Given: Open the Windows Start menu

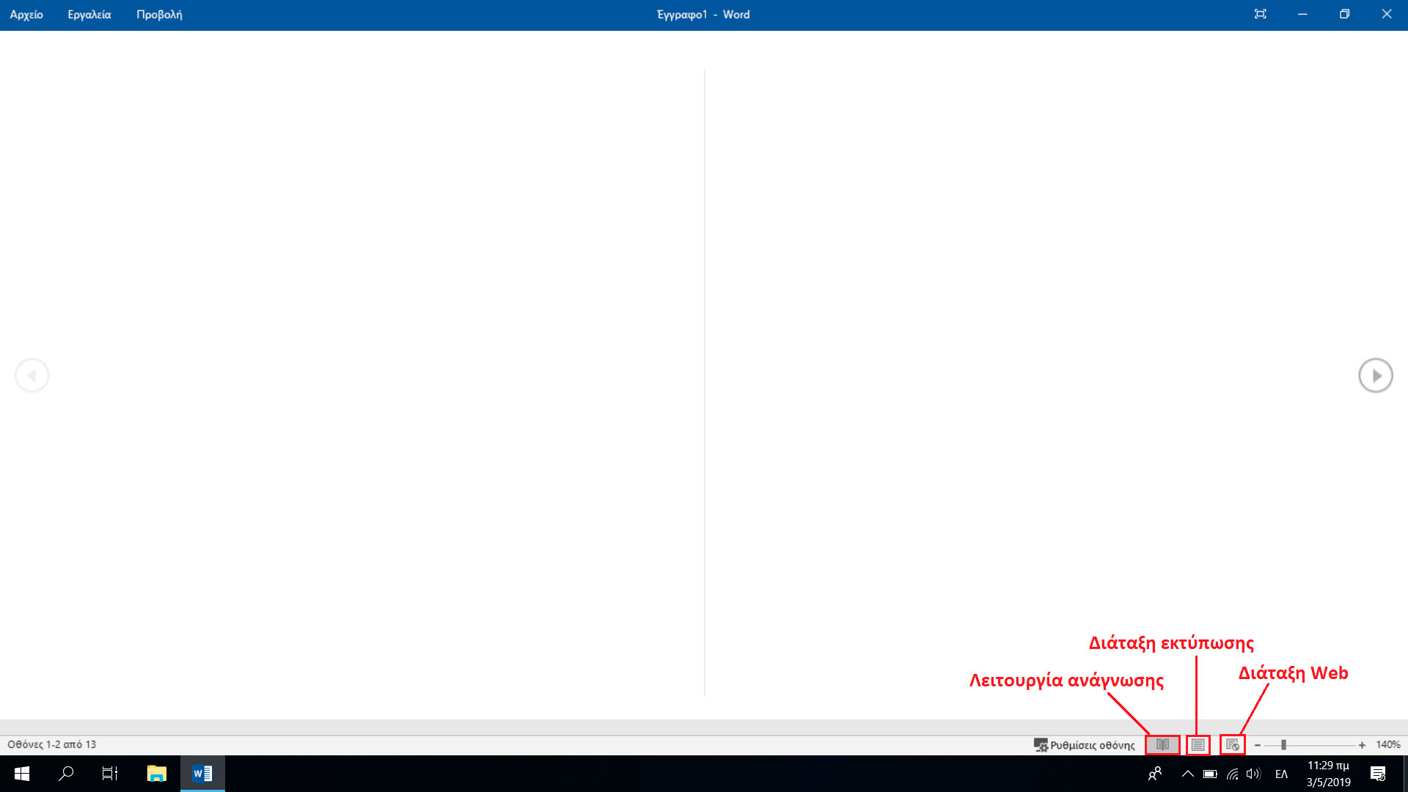Looking at the screenshot, I should click(x=22, y=774).
